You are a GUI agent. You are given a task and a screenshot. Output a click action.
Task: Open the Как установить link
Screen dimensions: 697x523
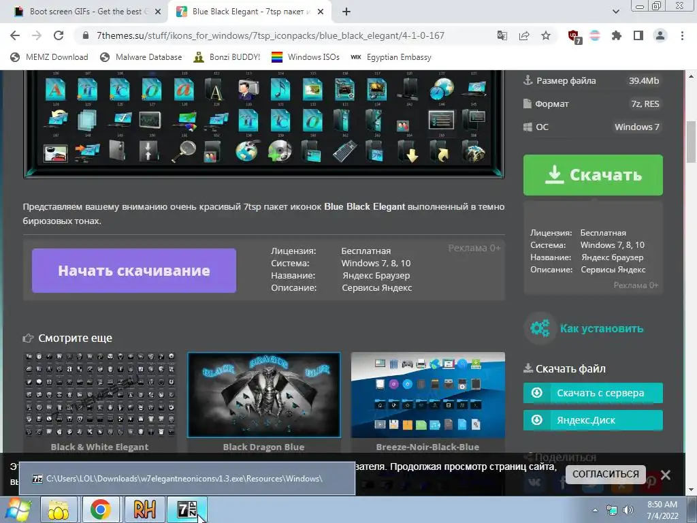[x=602, y=329]
